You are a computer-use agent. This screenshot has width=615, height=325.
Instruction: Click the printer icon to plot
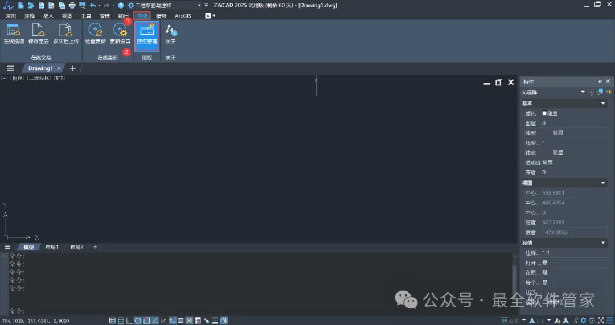click(x=72, y=6)
